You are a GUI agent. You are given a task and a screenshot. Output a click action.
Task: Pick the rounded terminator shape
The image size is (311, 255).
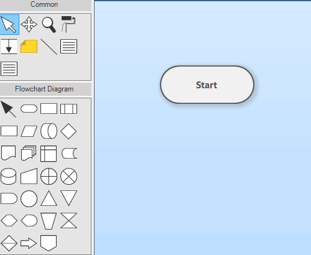coord(29,109)
